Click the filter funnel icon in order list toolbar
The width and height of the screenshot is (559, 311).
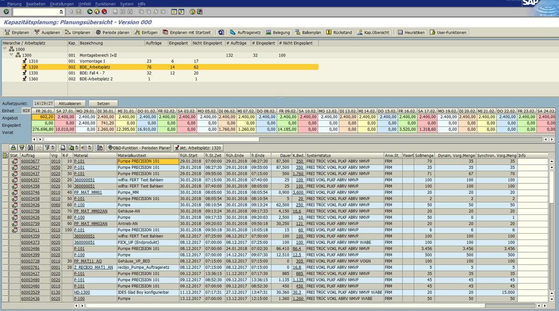click(47, 148)
